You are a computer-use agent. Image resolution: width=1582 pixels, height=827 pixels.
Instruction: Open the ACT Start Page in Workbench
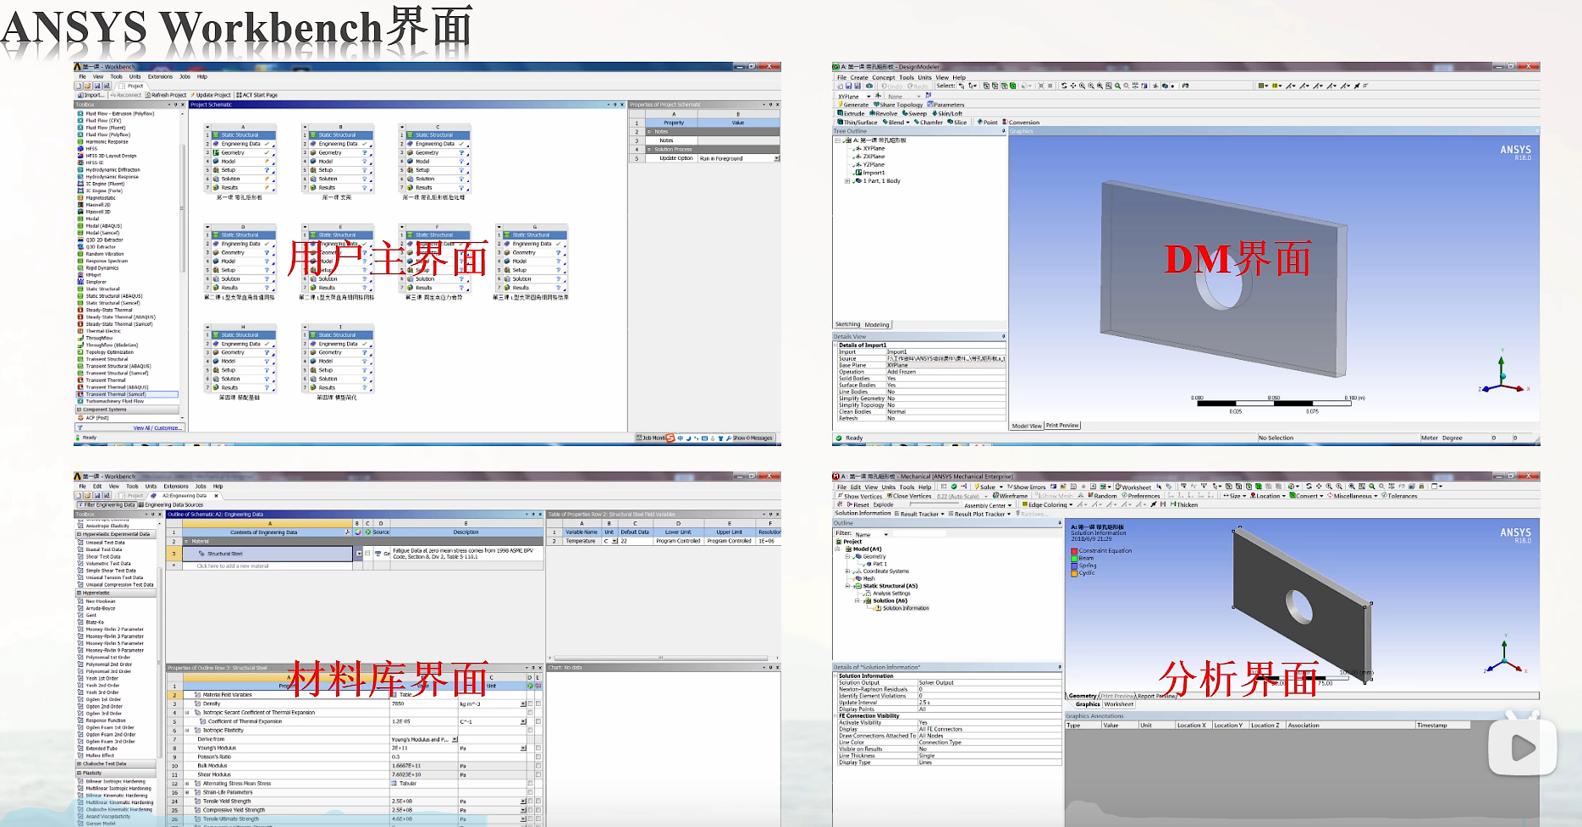(x=257, y=96)
